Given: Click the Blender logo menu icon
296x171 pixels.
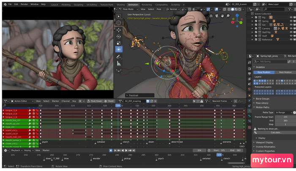Looking at the screenshot, I should tap(5, 4).
